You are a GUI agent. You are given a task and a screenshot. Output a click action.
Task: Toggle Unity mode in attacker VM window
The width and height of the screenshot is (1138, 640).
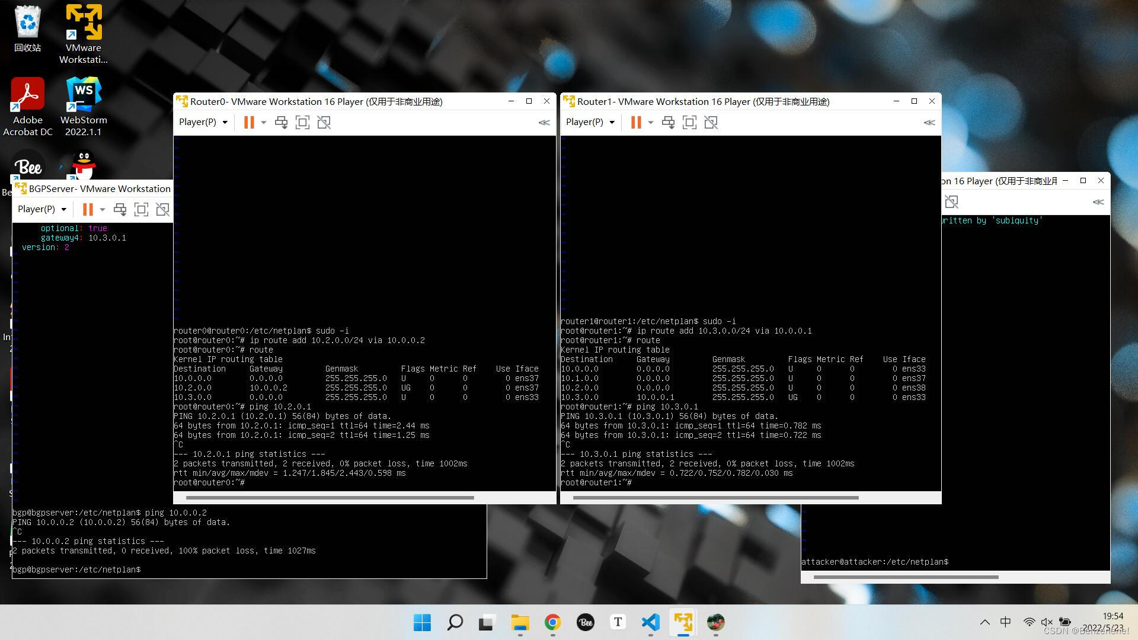click(951, 202)
